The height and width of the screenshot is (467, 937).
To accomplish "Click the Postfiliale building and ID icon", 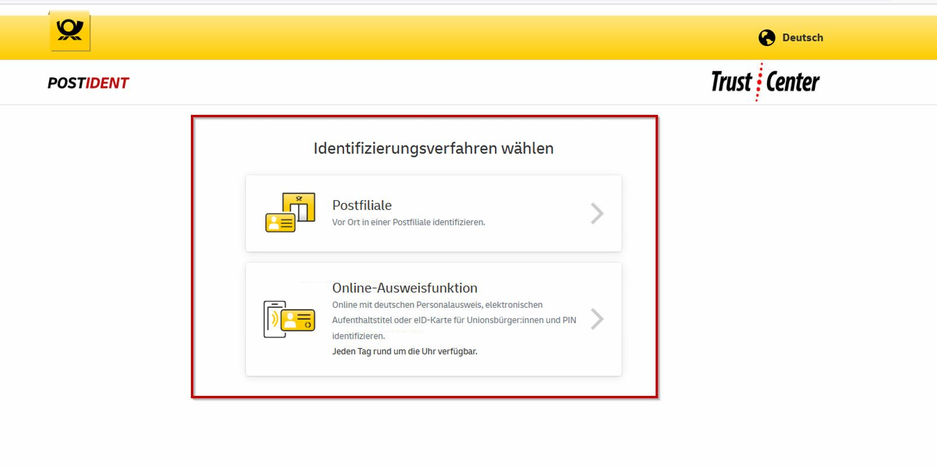I will pyautogui.click(x=290, y=213).
